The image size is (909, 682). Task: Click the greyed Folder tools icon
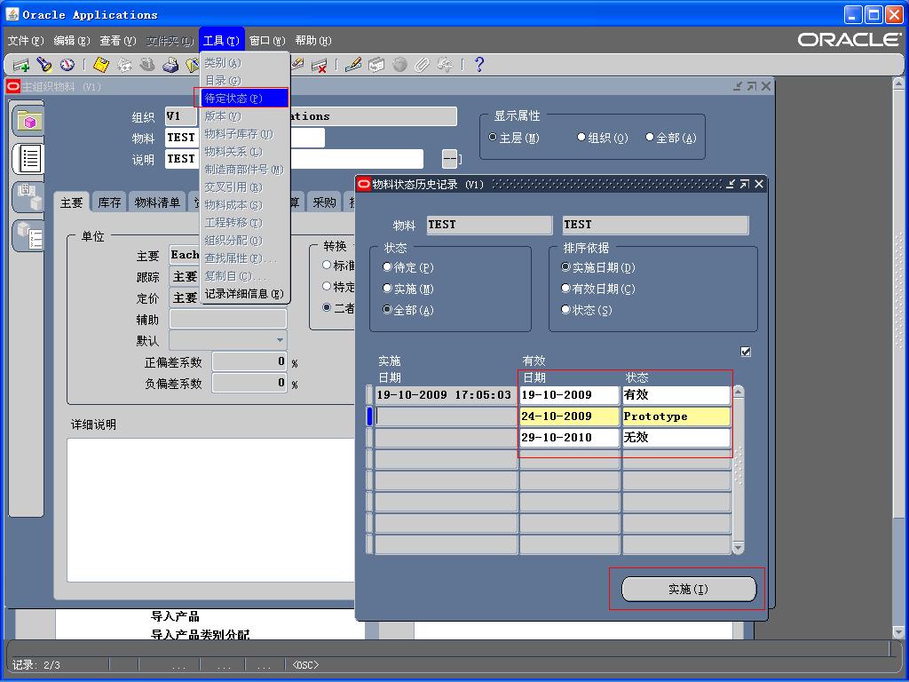click(x=446, y=65)
